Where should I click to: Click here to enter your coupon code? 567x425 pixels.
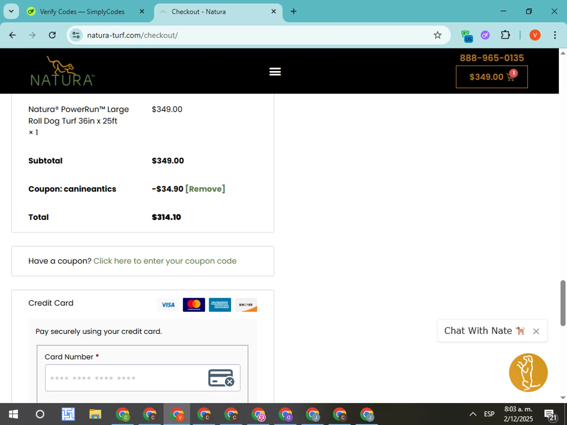pyautogui.click(x=165, y=261)
